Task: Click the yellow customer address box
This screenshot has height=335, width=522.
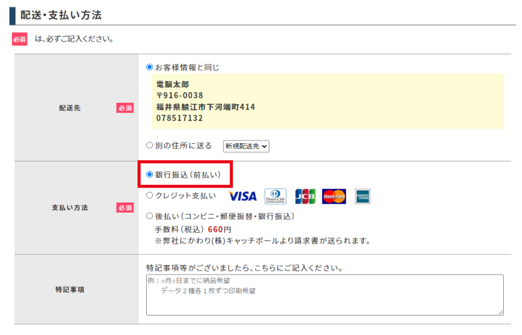Action: click(327, 102)
